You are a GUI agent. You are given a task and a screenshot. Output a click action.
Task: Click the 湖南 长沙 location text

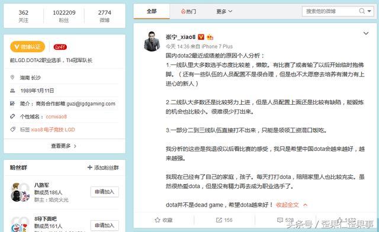point(30,78)
